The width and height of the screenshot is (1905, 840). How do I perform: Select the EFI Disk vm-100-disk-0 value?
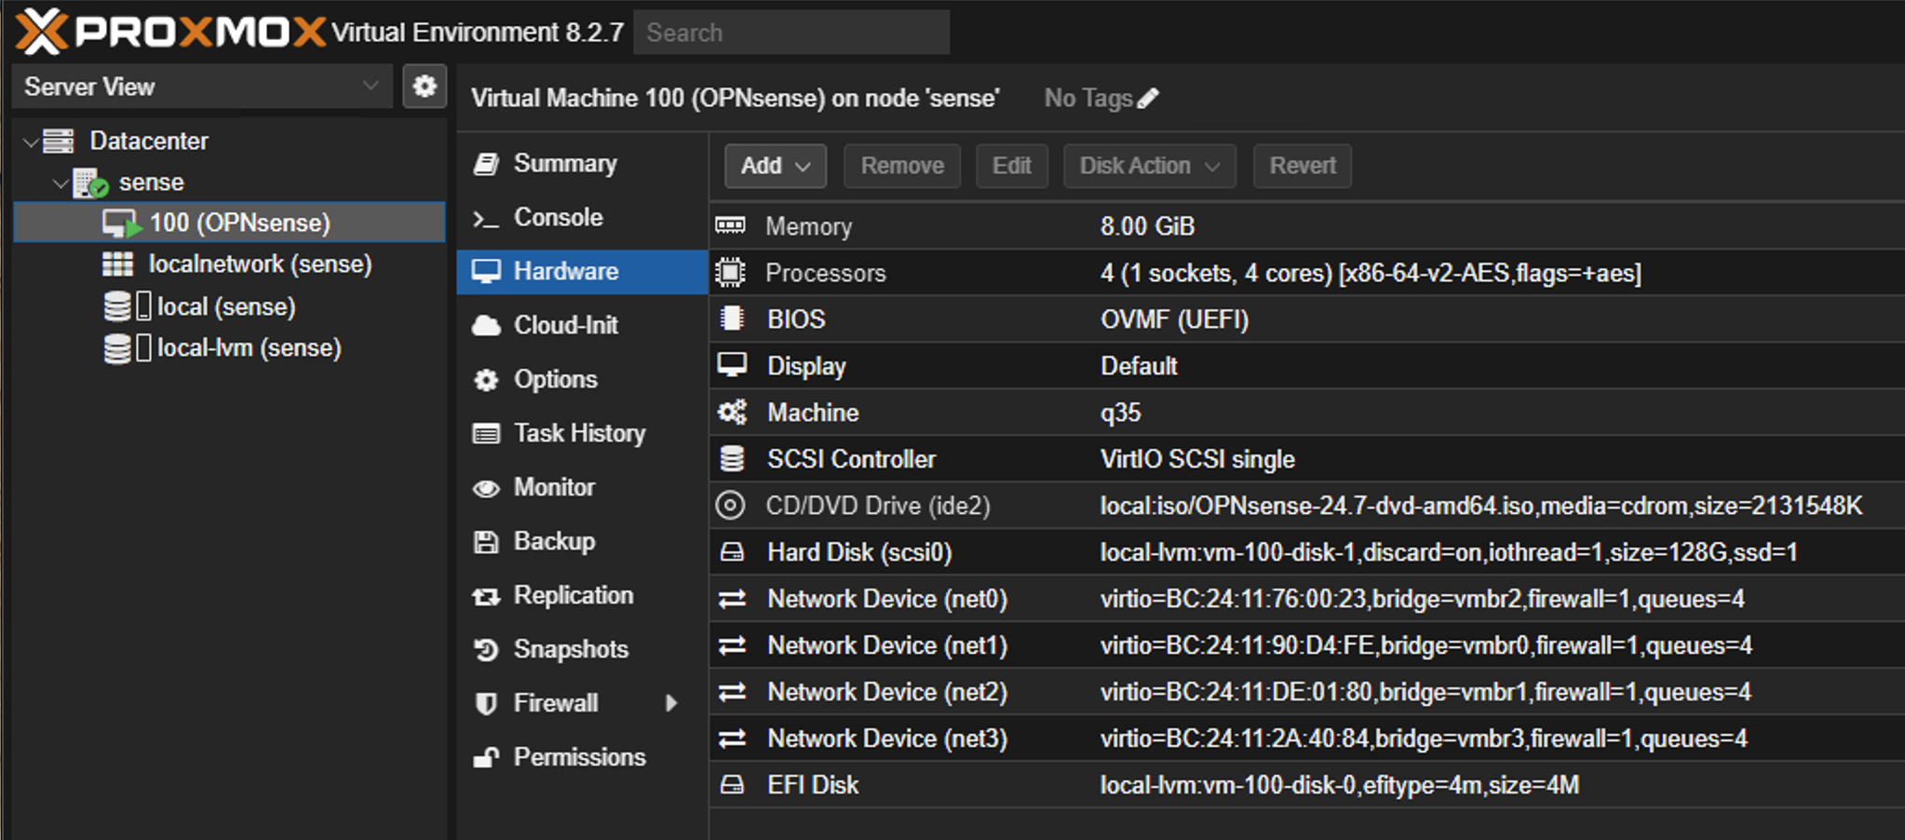[1340, 785]
